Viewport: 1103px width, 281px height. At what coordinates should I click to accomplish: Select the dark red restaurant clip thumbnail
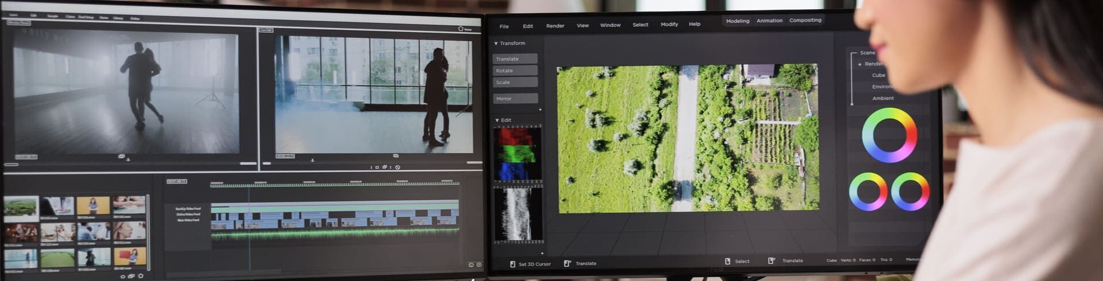tap(21, 232)
